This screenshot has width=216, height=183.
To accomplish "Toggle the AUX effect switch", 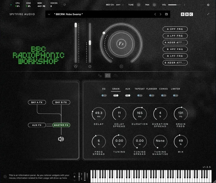I will coord(127,95).
